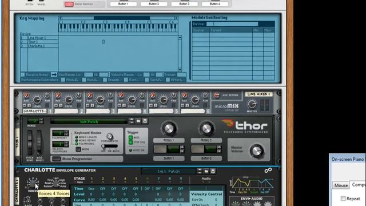Screen dimensions: 366x206
Task: Click Thor Master Volume knob
Action: [x=257, y=150]
